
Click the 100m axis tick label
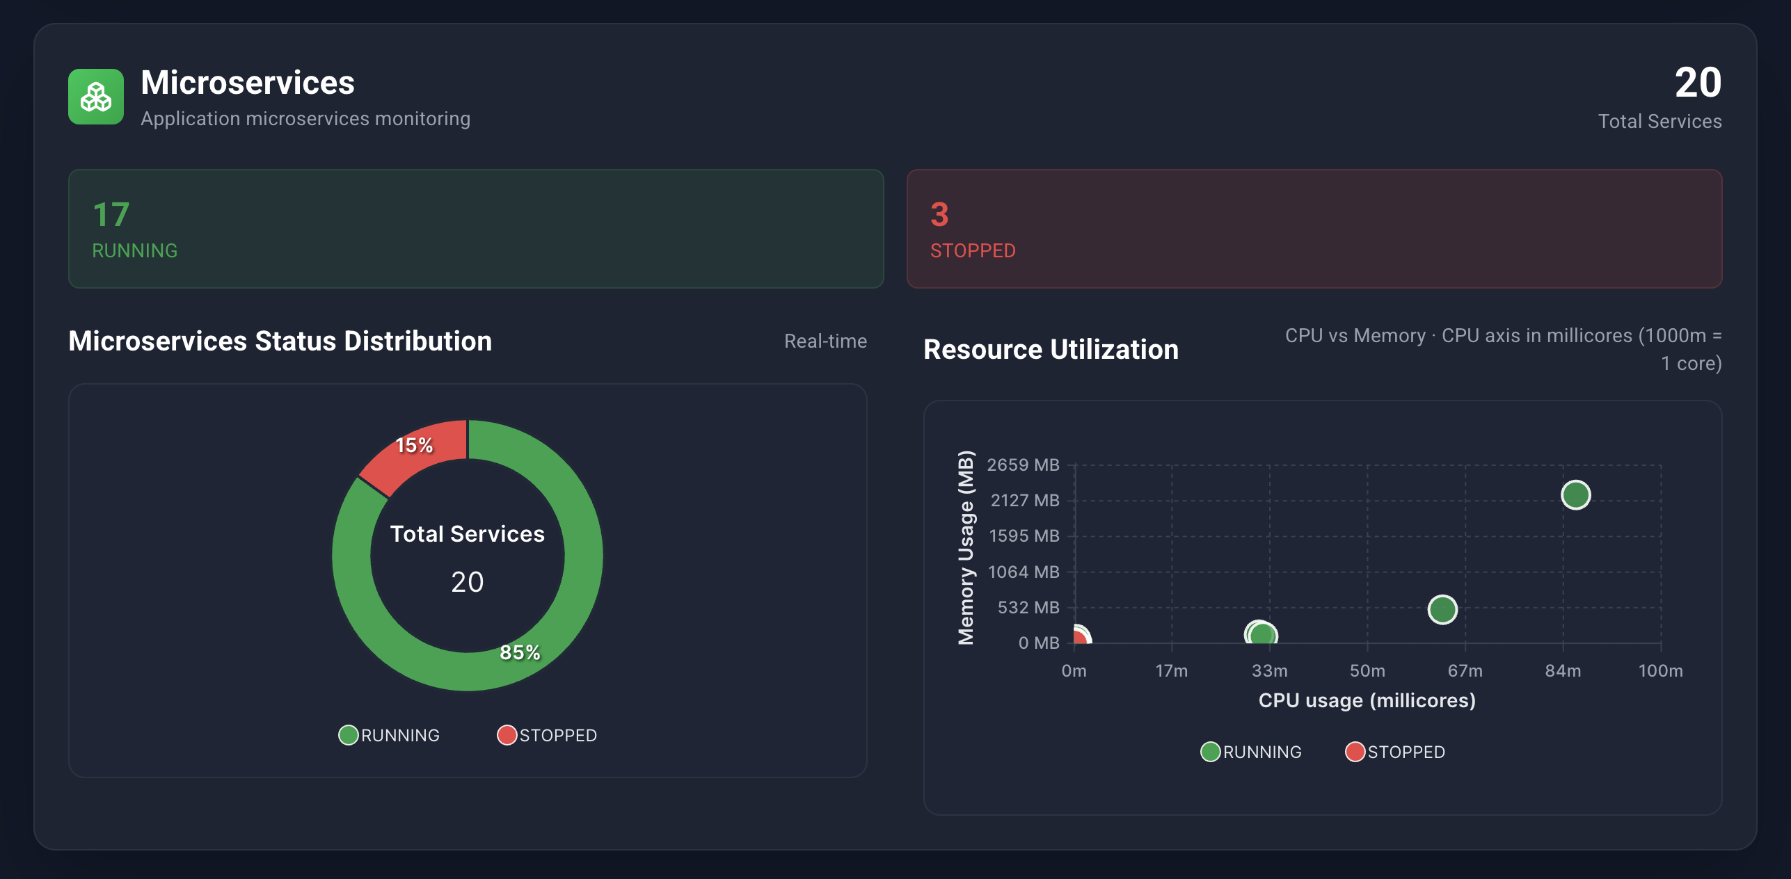click(x=1660, y=671)
